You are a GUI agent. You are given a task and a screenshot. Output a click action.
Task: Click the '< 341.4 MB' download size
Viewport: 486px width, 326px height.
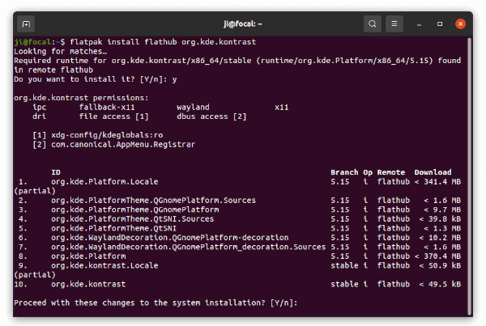point(437,181)
